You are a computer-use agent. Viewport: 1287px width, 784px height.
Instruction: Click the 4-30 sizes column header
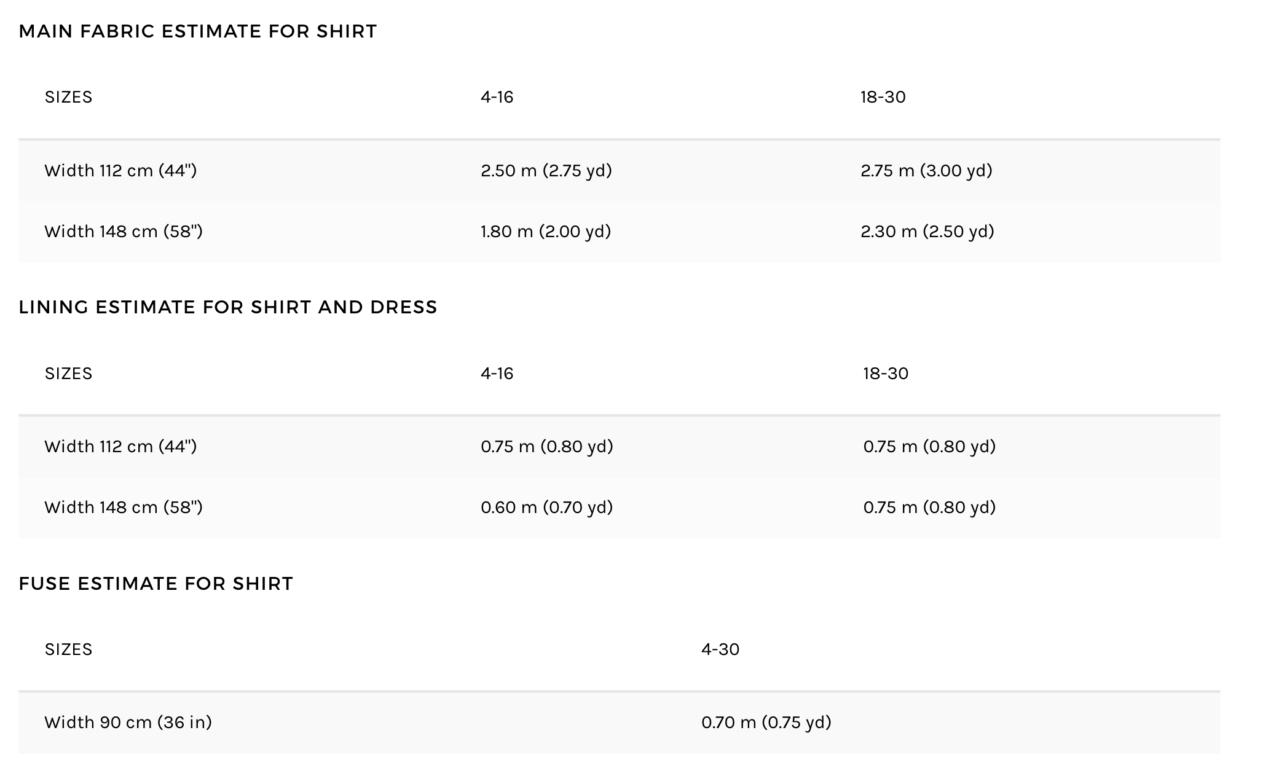(x=720, y=649)
